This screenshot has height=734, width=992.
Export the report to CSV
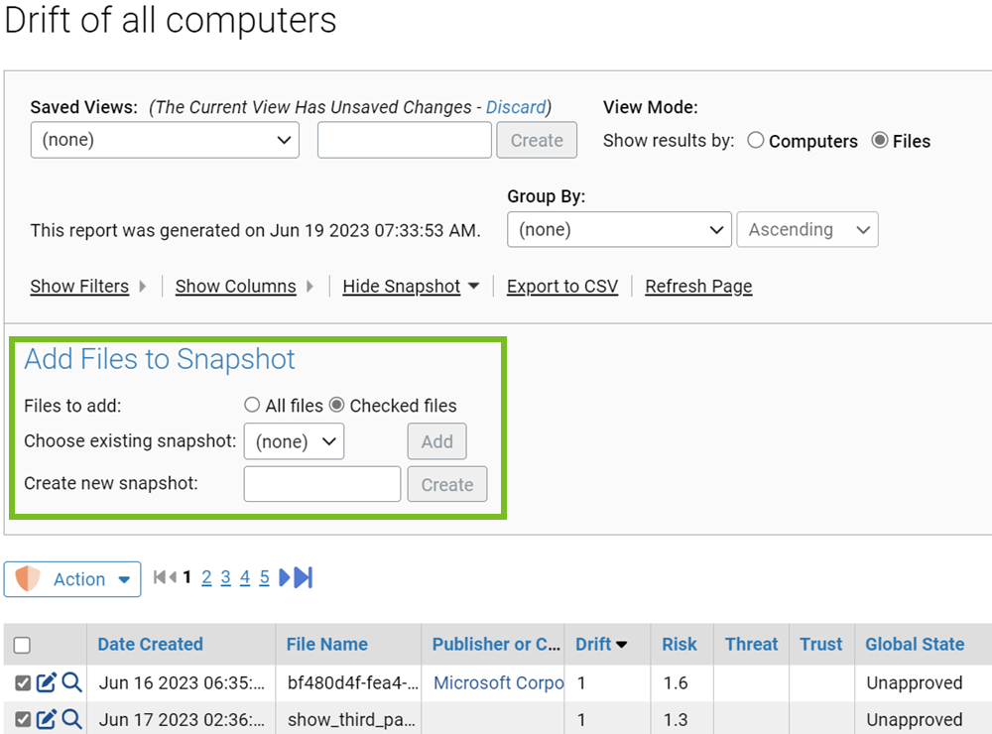[562, 286]
